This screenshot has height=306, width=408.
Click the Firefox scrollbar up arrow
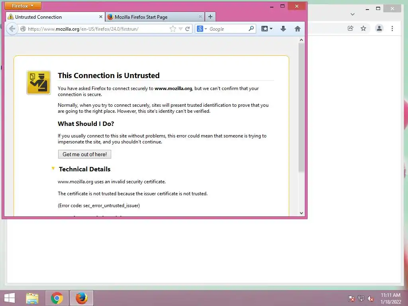[301, 40]
